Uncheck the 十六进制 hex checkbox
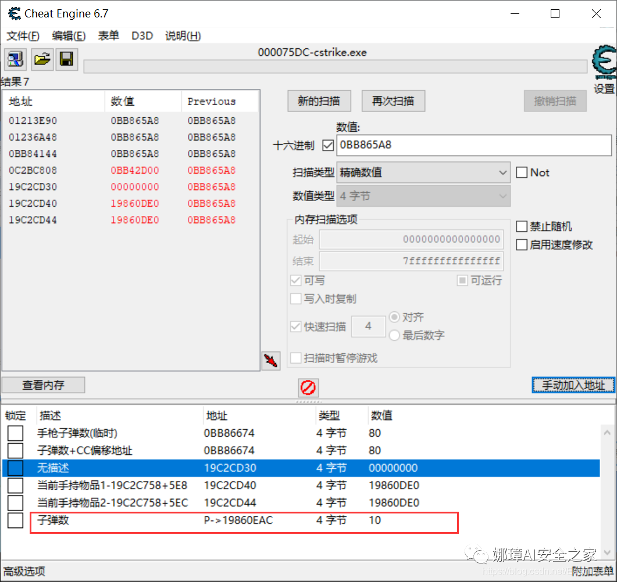Viewport: 617px width, 582px height. coord(328,145)
